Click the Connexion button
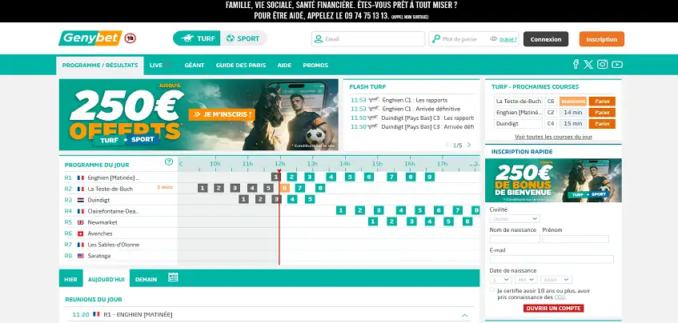The width and height of the screenshot is (678, 323). coord(546,39)
